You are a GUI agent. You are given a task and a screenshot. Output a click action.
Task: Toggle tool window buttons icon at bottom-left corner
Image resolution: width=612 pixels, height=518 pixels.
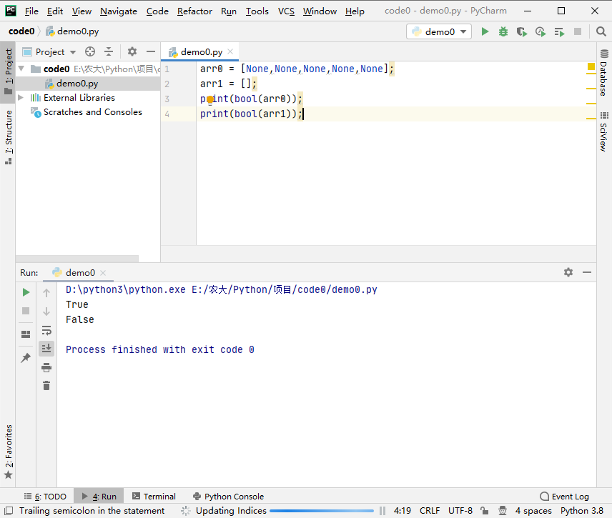coord(8,511)
